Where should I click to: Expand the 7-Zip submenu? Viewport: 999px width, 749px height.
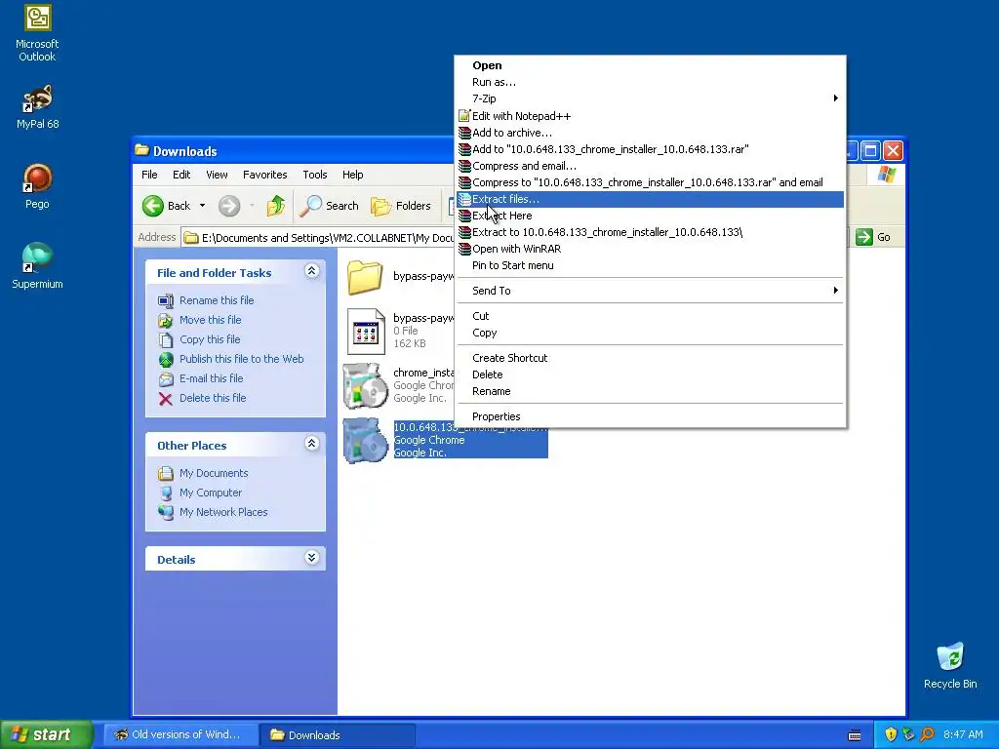pyautogui.click(x=651, y=99)
